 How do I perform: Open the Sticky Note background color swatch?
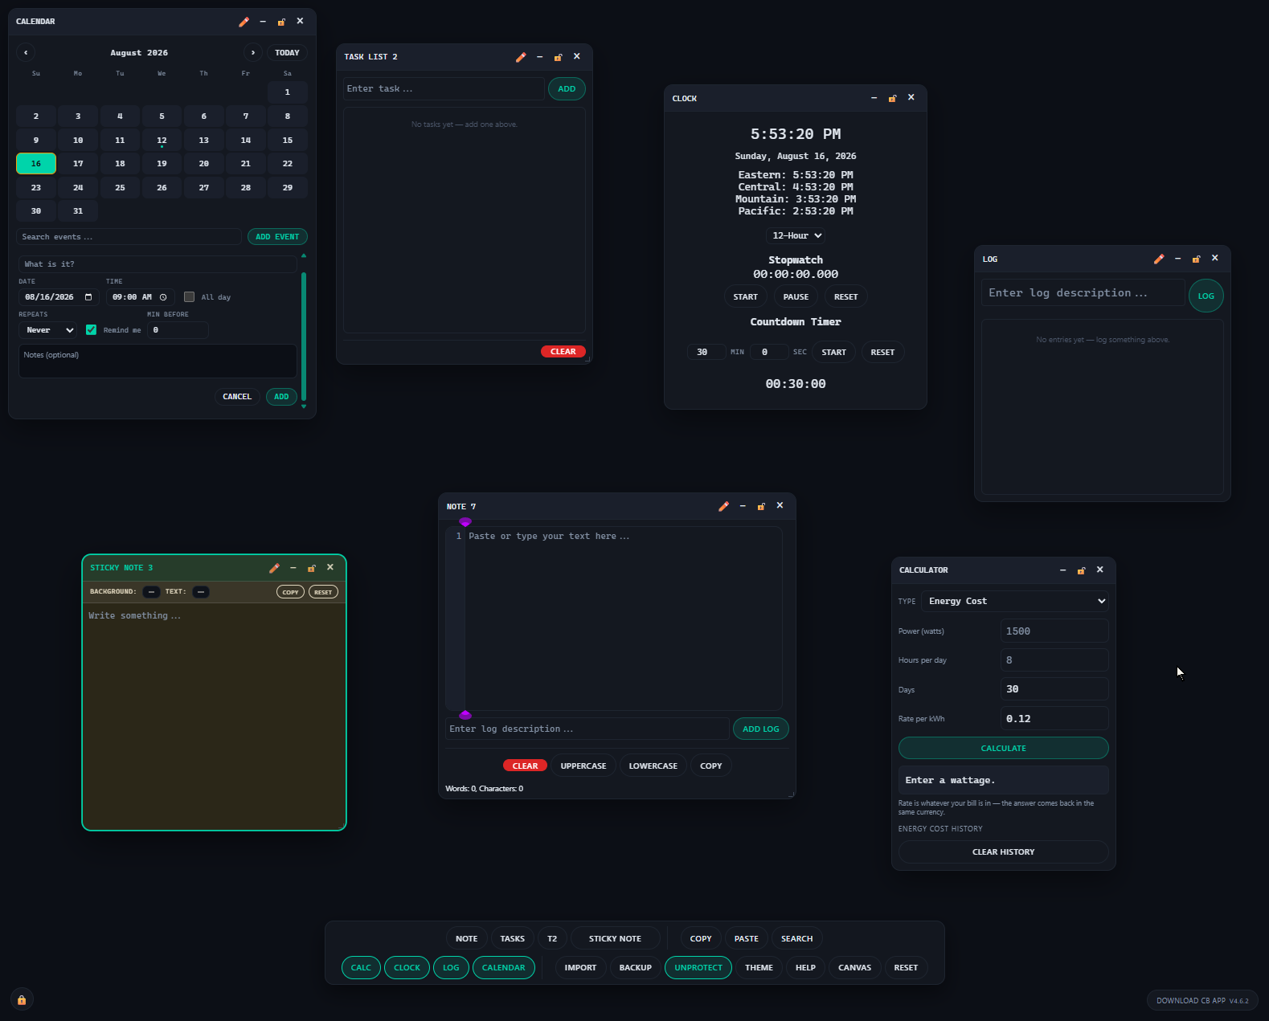coord(151,592)
